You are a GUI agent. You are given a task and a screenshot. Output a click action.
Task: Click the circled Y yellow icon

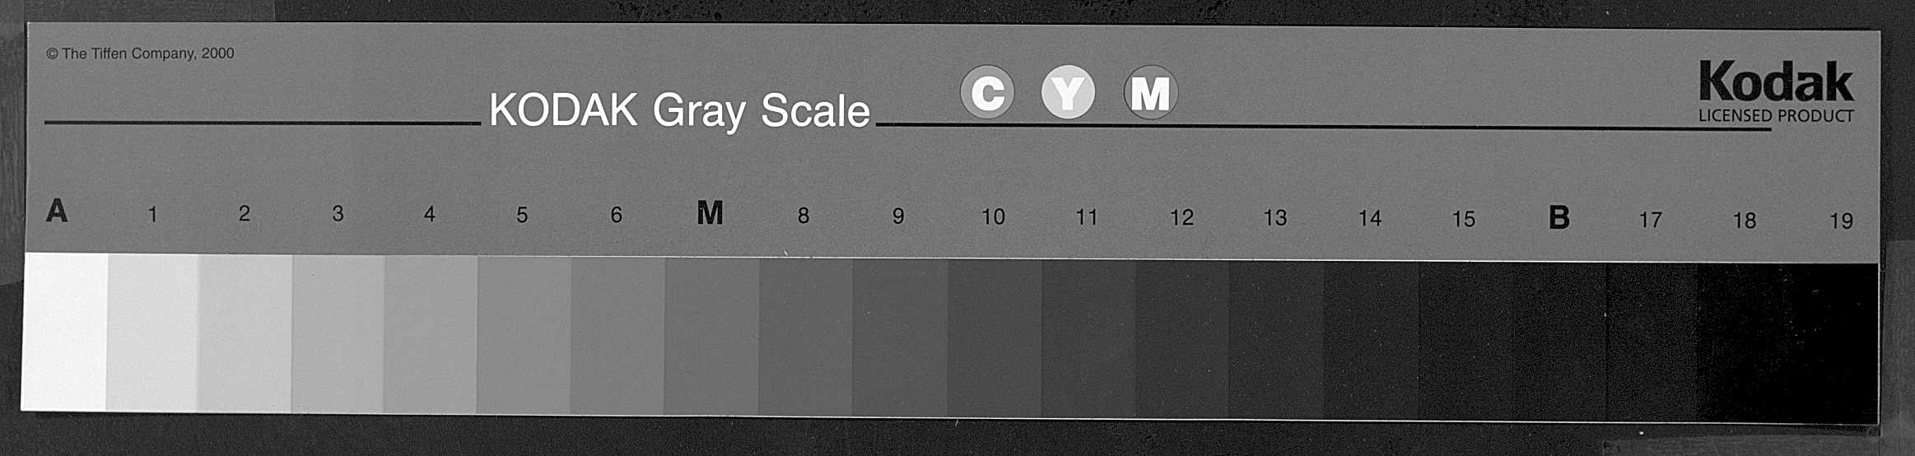[x=1068, y=92]
